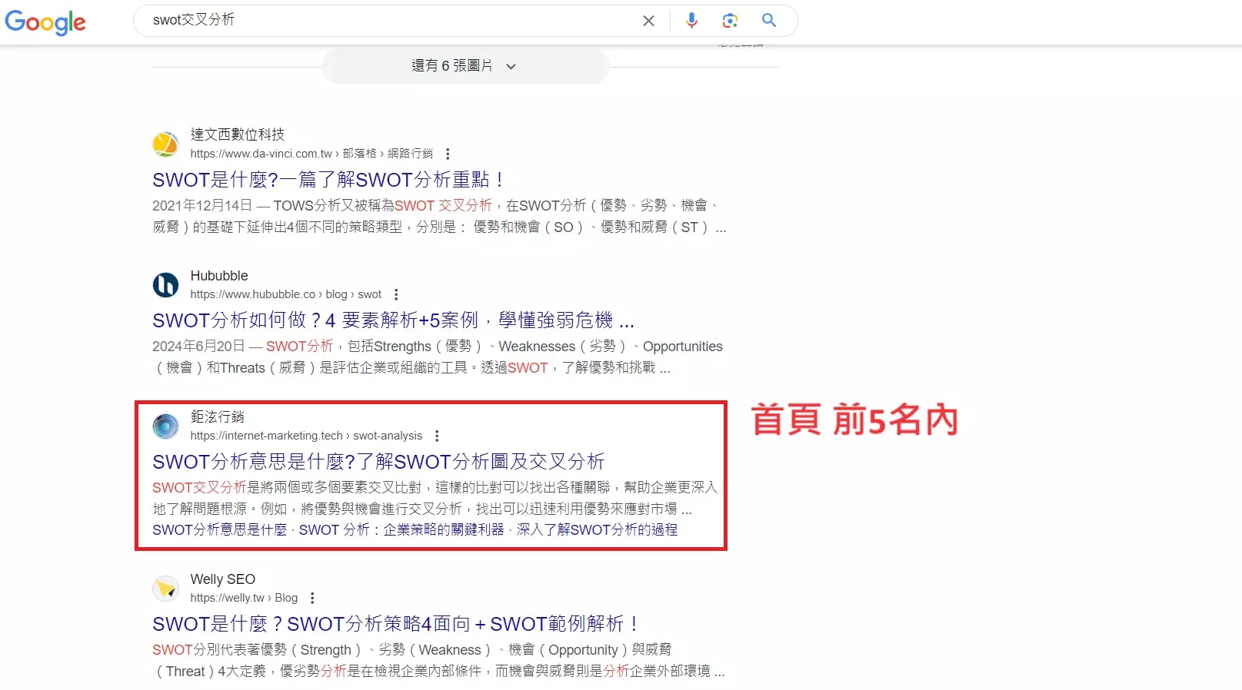Click the Google logo

click(45, 22)
